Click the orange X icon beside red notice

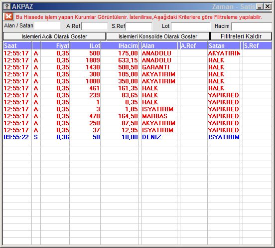coord(8,16)
